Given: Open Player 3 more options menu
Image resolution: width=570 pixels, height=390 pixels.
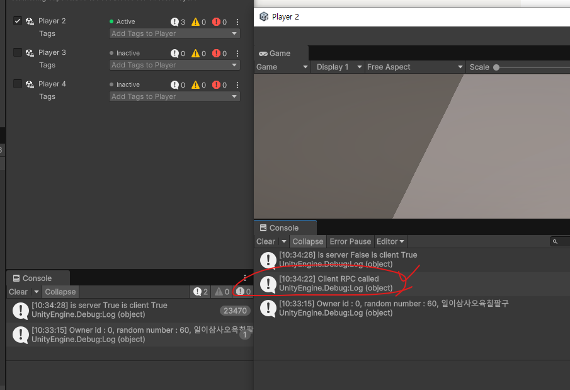Looking at the screenshot, I should (237, 54).
